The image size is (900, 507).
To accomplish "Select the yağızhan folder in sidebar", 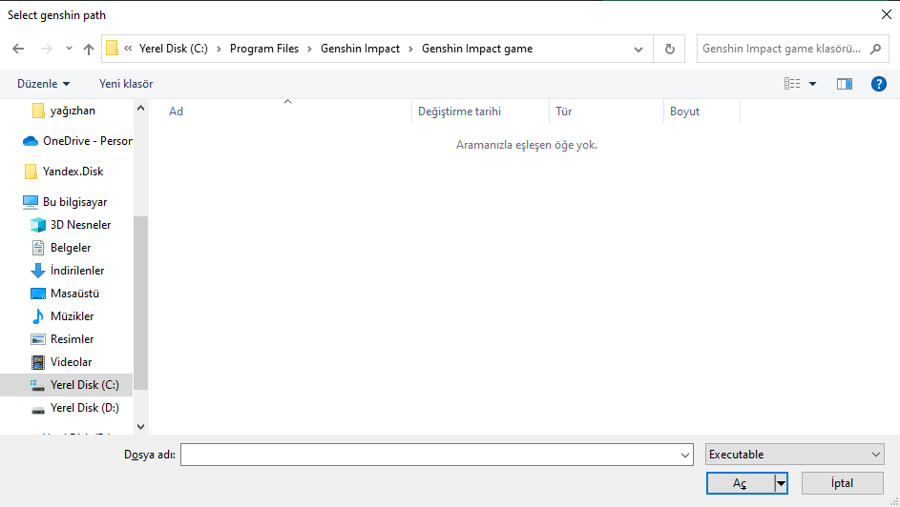I will coord(73,111).
